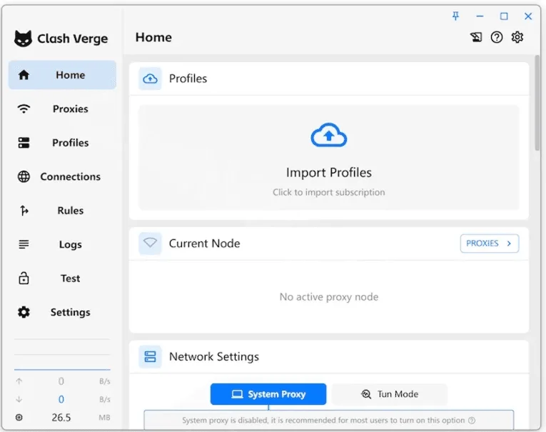The image size is (546, 432).
Task: Open the Rules page
Action: [x=62, y=211]
